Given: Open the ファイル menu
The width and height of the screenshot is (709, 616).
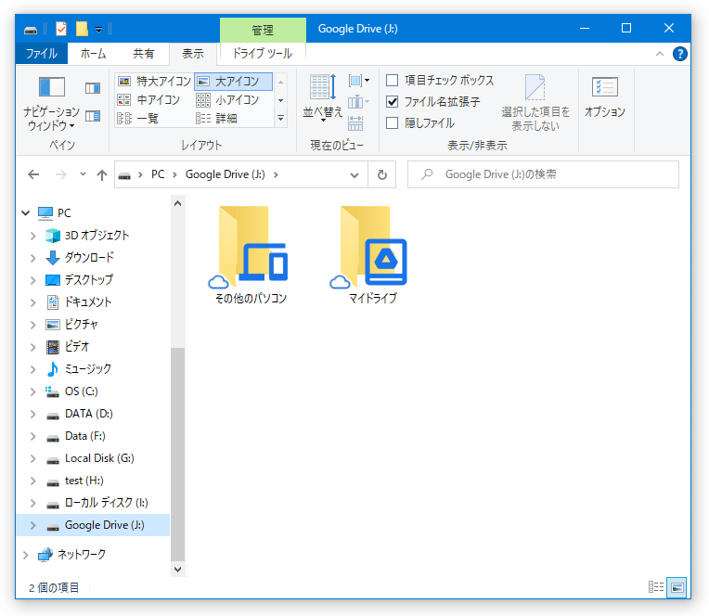Looking at the screenshot, I should coord(42,54).
